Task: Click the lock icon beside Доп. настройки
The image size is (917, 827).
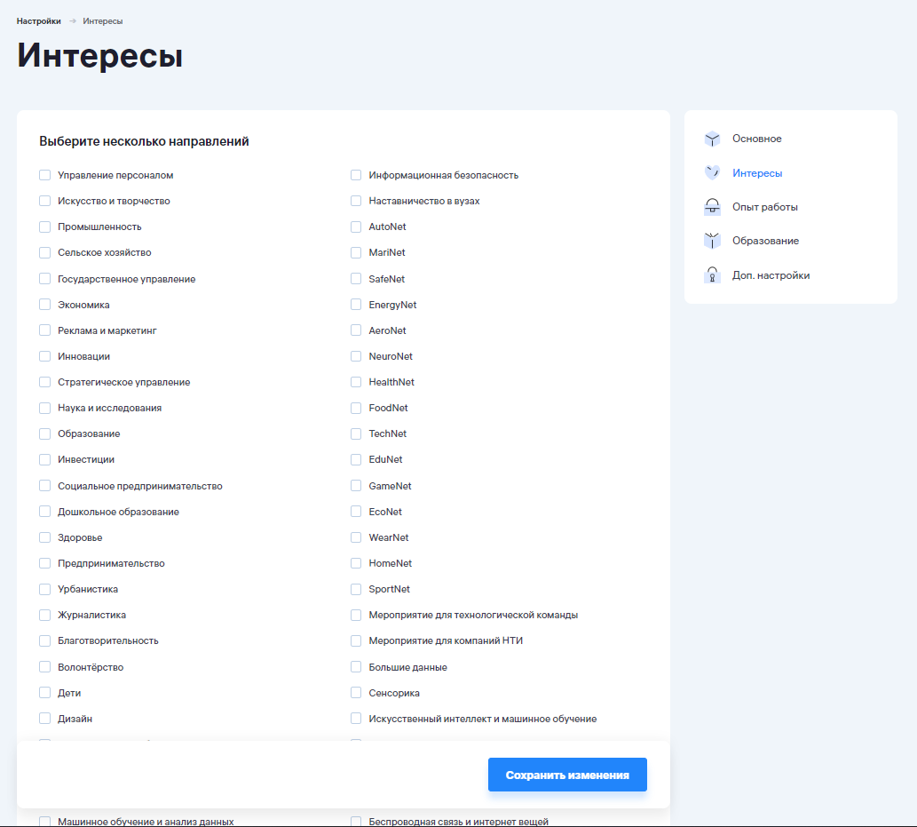Action: point(712,275)
